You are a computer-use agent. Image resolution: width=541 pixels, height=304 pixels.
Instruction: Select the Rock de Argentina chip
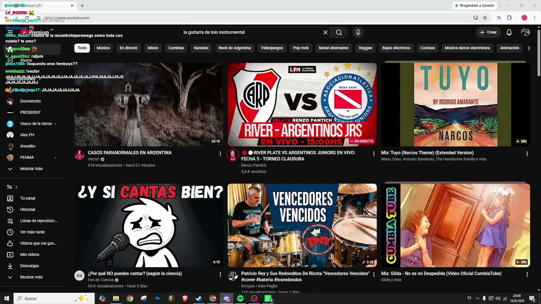tap(235, 48)
